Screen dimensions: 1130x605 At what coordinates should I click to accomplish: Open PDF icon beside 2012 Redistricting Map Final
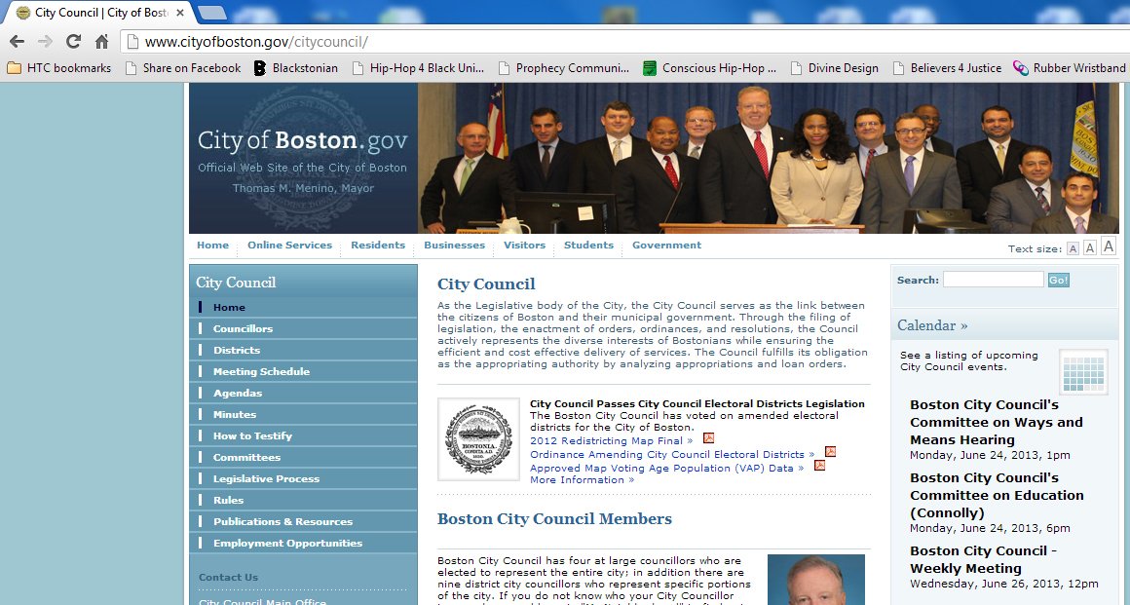pyautogui.click(x=709, y=438)
